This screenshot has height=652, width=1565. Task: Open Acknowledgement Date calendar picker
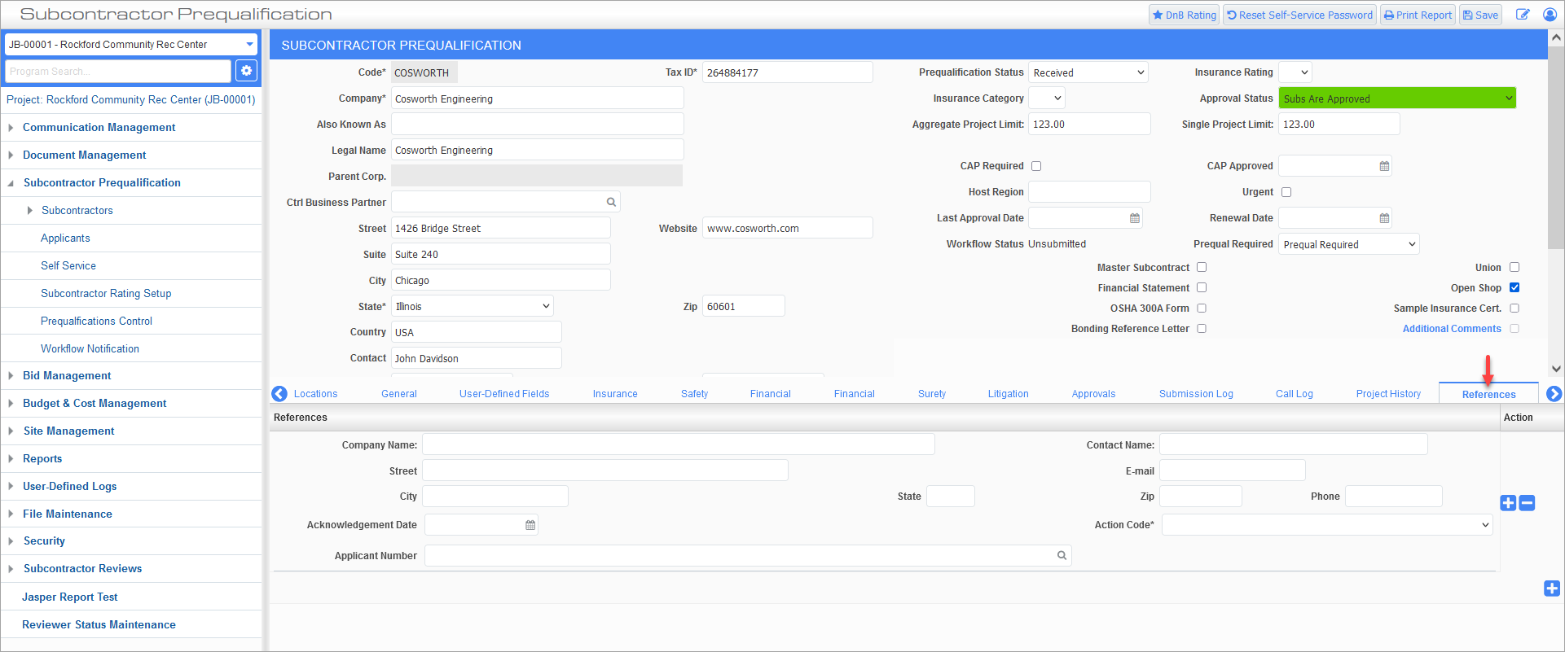[530, 525]
